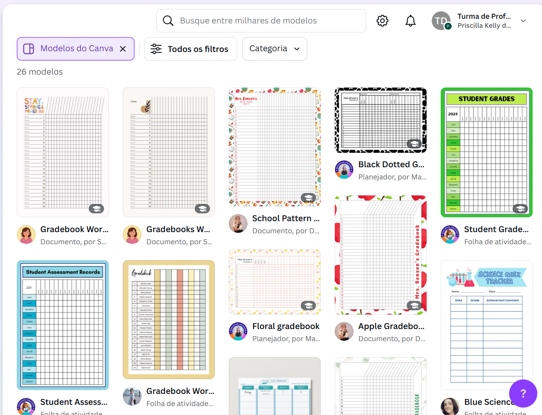542x415 pixels.
Task: Click creator avatar beside Student Grade... title
Action: click(x=450, y=234)
